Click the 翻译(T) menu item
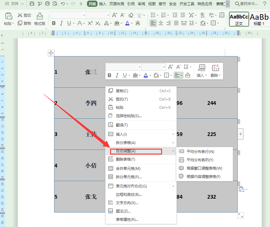Screen dimensions: 270x227 point(141,125)
